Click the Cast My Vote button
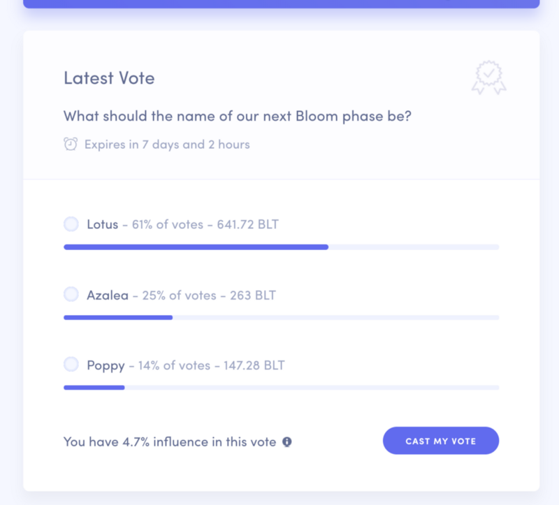559x505 pixels. tap(441, 441)
